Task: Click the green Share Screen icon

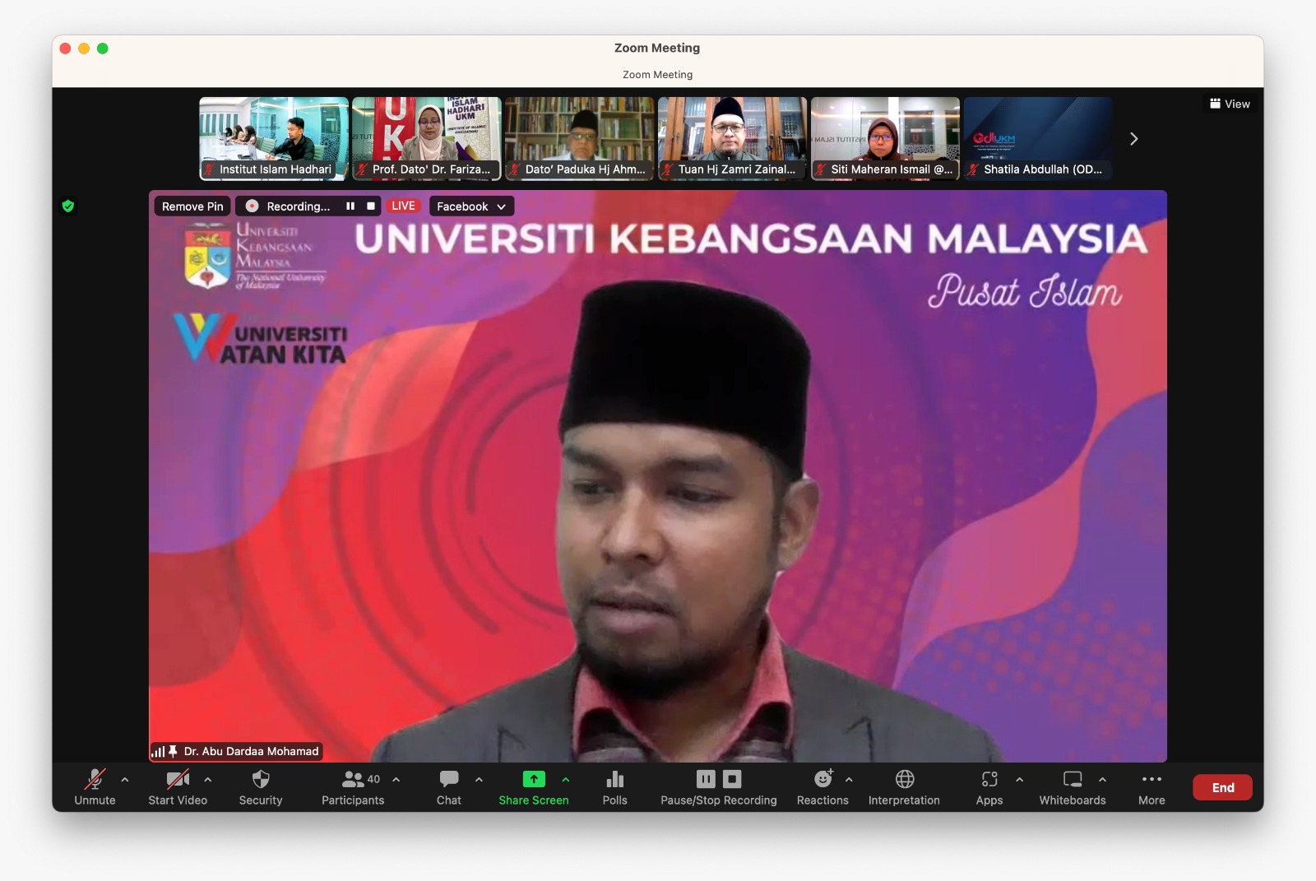Action: (534, 779)
